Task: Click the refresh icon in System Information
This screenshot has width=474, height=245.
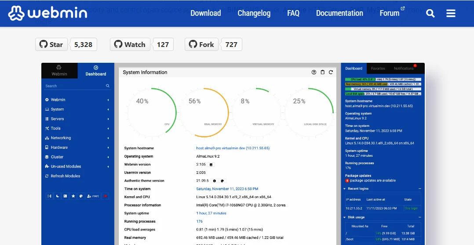Action: [331, 72]
